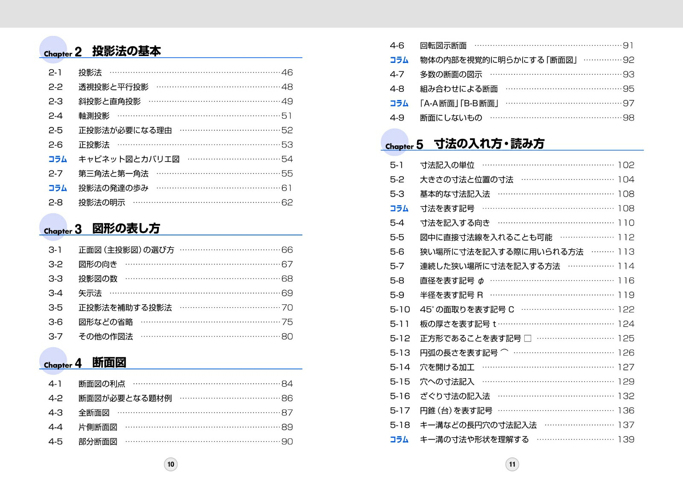Click page number 46 beside 2-1
Viewport: 683px width, 485px height.
pyautogui.click(x=287, y=73)
